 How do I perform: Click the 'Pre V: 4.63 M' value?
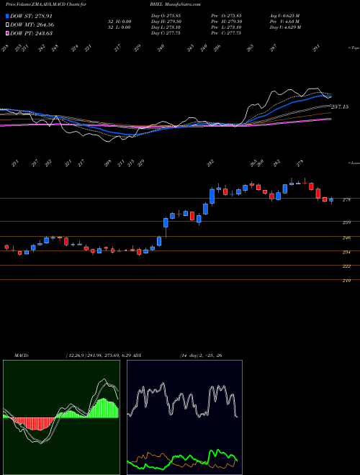click(284, 22)
